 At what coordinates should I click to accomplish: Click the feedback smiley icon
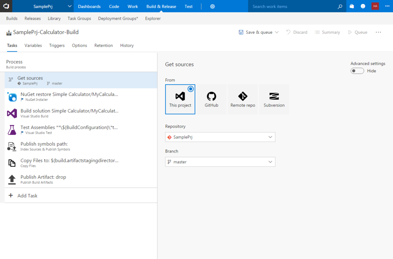tap(363, 6)
